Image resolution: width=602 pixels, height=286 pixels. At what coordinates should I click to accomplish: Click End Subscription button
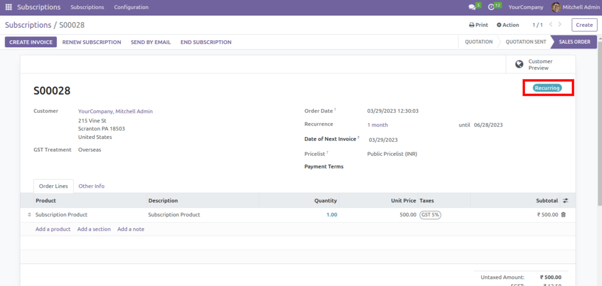coord(206,42)
